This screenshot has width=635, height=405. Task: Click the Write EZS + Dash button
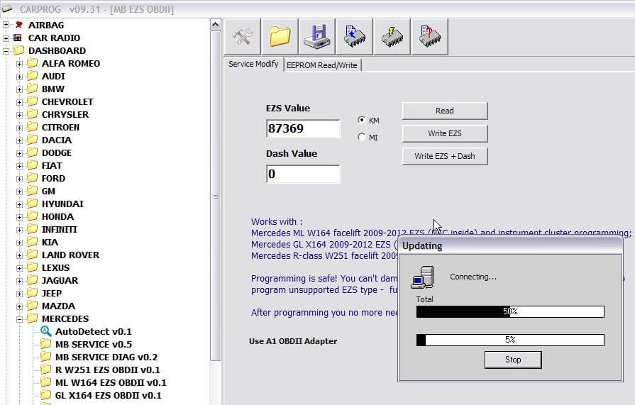(x=445, y=156)
